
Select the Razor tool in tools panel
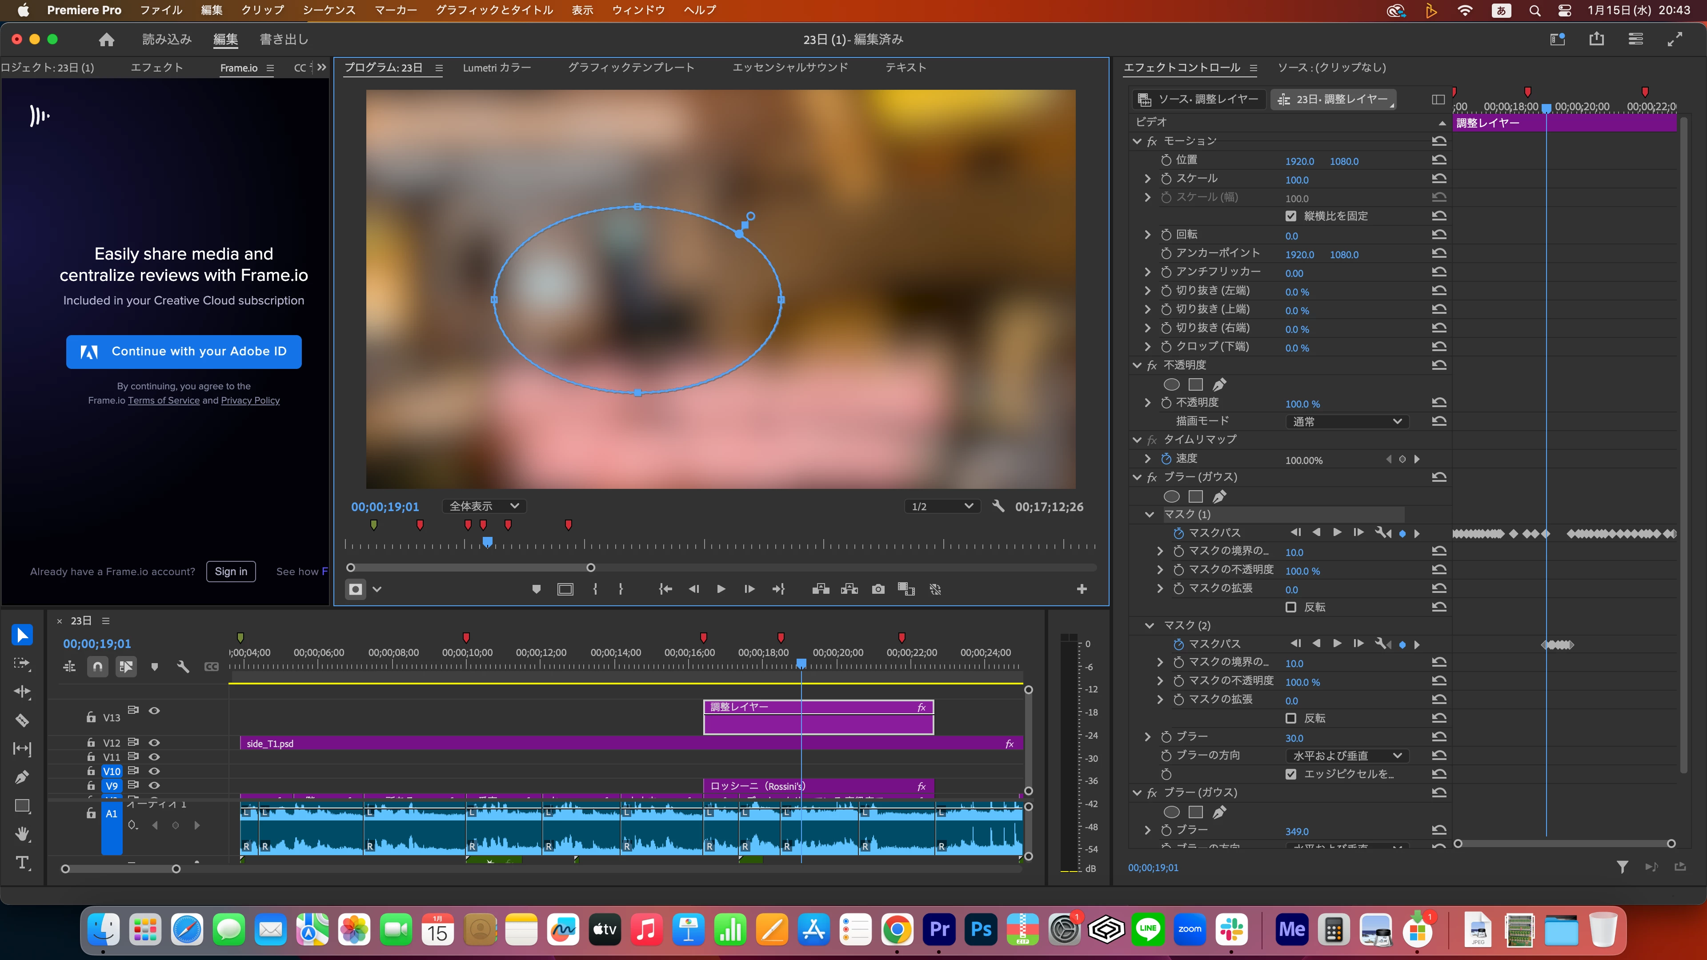coord(22,720)
